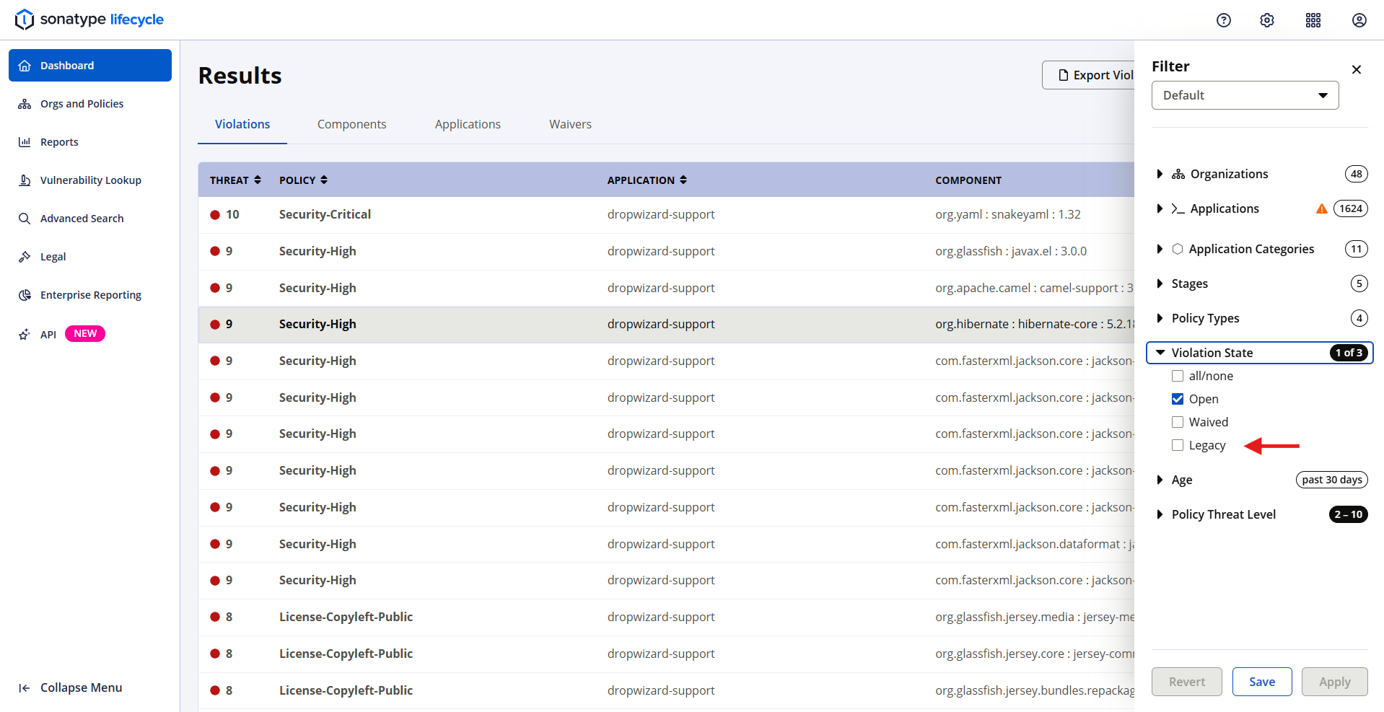Click the hibernate-core component row
Viewport: 1384px width, 712px height.
coord(666,325)
